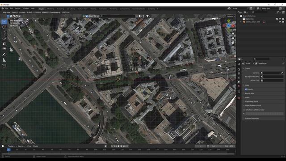The image size is (286, 161).
Task: Switch to the UV Editing workspace tab
Action: pos(71,9)
